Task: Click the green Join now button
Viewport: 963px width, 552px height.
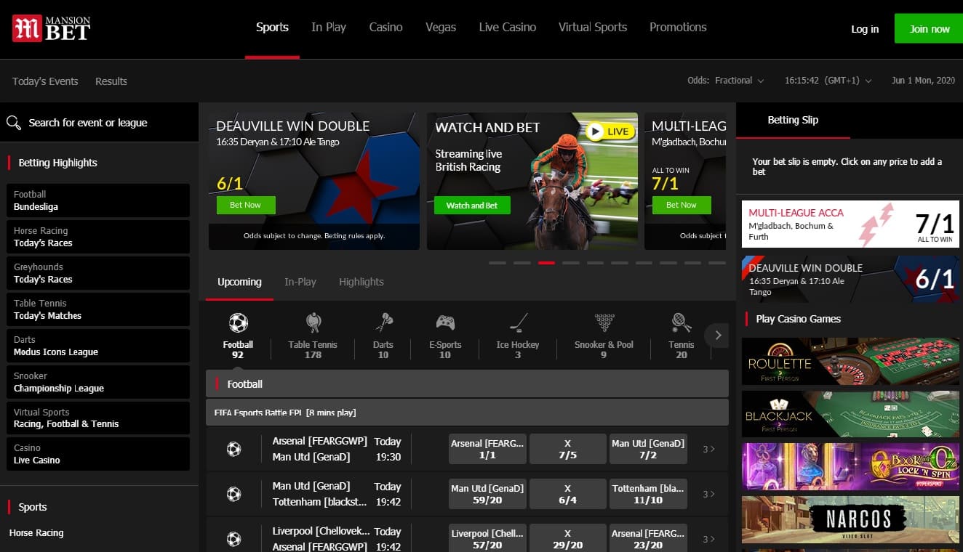Action: (930, 29)
